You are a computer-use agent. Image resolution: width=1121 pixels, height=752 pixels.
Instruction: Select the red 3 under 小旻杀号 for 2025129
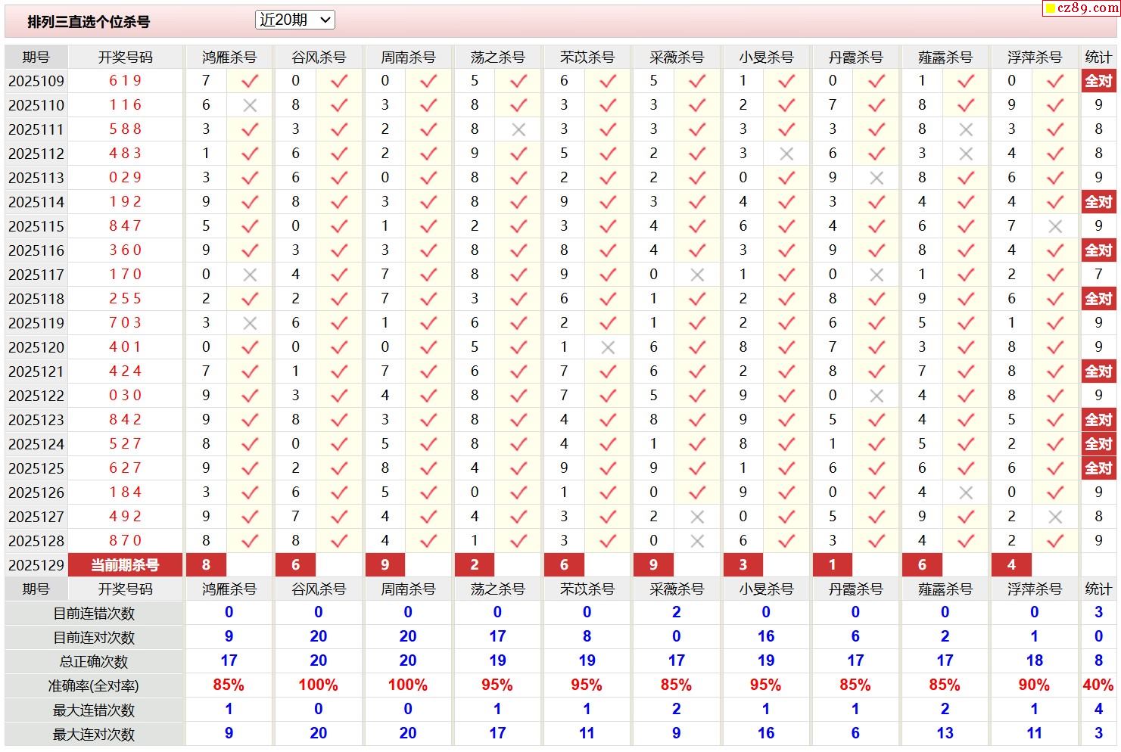[743, 565]
